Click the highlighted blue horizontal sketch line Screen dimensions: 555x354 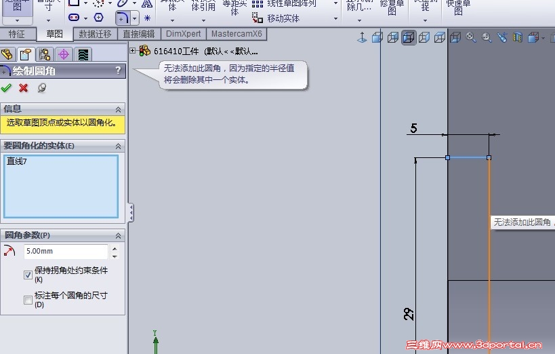[x=468, y=157]
